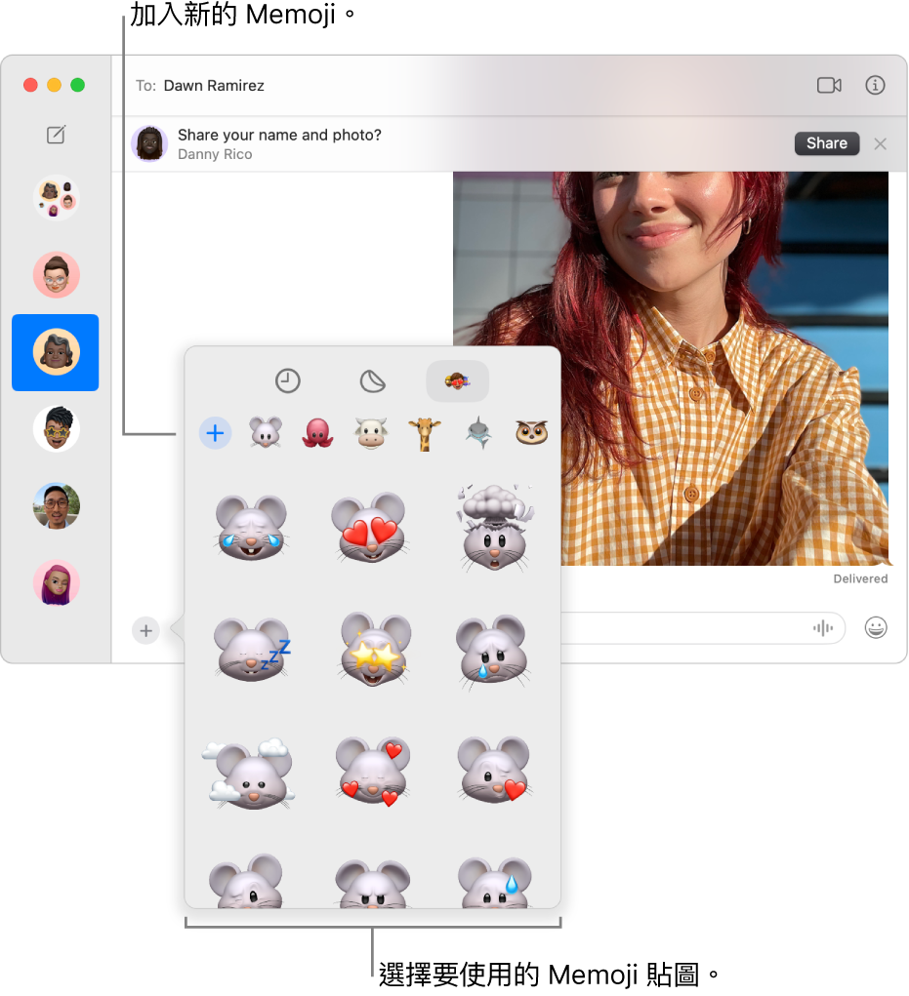
Task: Click the yellow minimize window button
Action: [54, 85]
